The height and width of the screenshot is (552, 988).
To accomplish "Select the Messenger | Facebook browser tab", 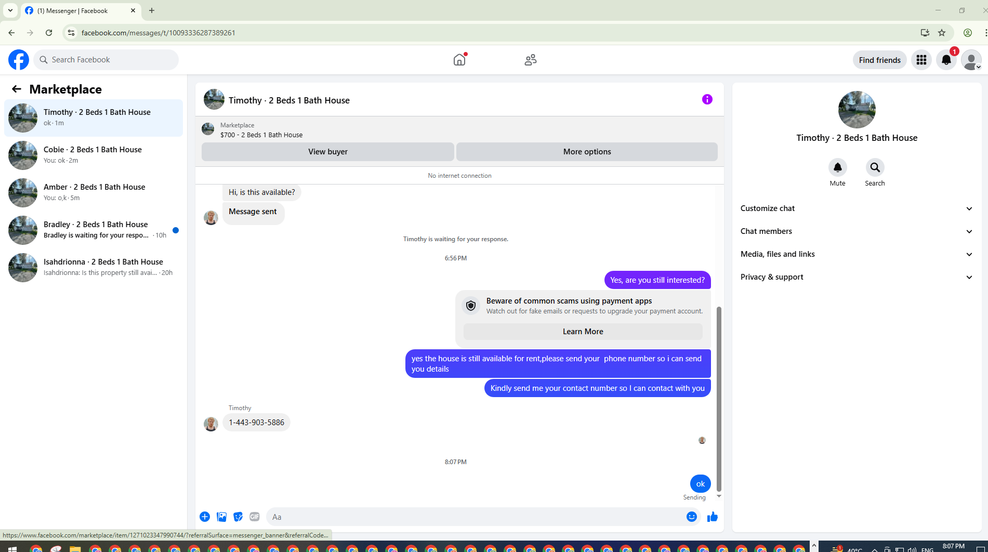I will pyautogui.click(x=81, y=11).
